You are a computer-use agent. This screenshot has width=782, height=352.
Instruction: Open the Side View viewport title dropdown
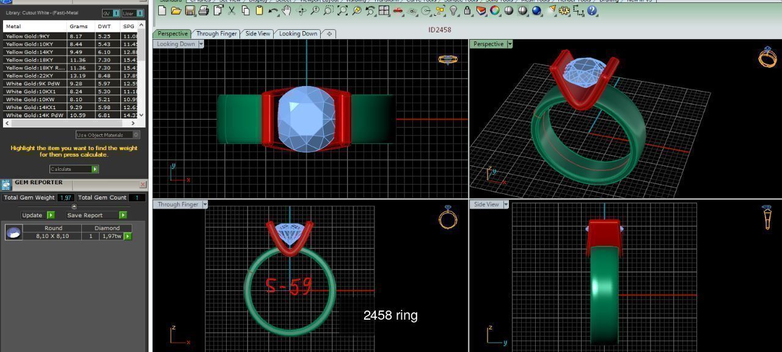tap(505, 204)
